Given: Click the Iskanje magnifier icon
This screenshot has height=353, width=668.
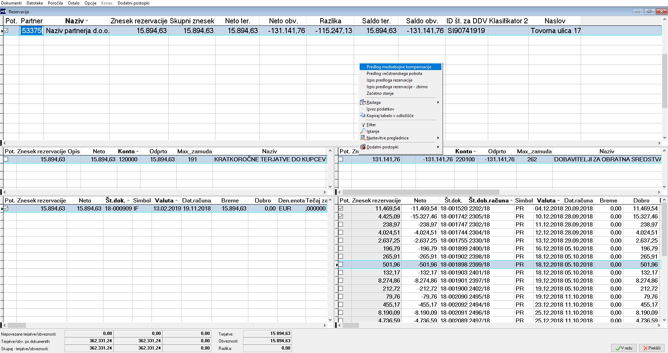Looking at the screenshot, I should coord(363,131).
